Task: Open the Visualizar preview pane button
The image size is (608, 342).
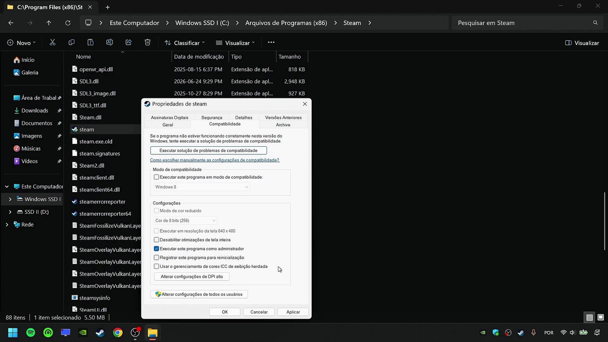Action: (582, 43)
